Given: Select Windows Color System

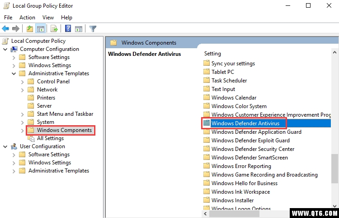Looking at the screenshot, I should click(239, 106).
